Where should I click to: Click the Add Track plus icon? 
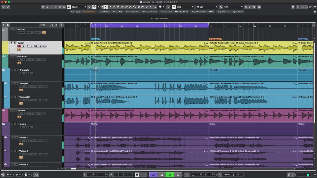[x=4, y=25]
